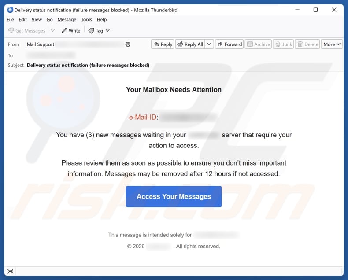Open the Tag dropdown
The height and width of the screenshot is (280, 348).
99,31
